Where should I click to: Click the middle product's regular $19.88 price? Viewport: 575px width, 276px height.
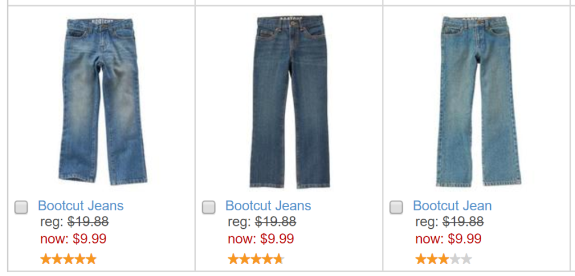(x=276, y=221)
